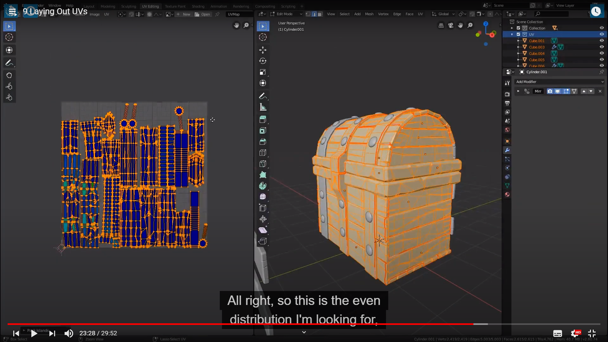Screen dimensions: 608x342
Task: Seek using the red video progress bar
Action: pyautogui.click(x=241, y=324)
